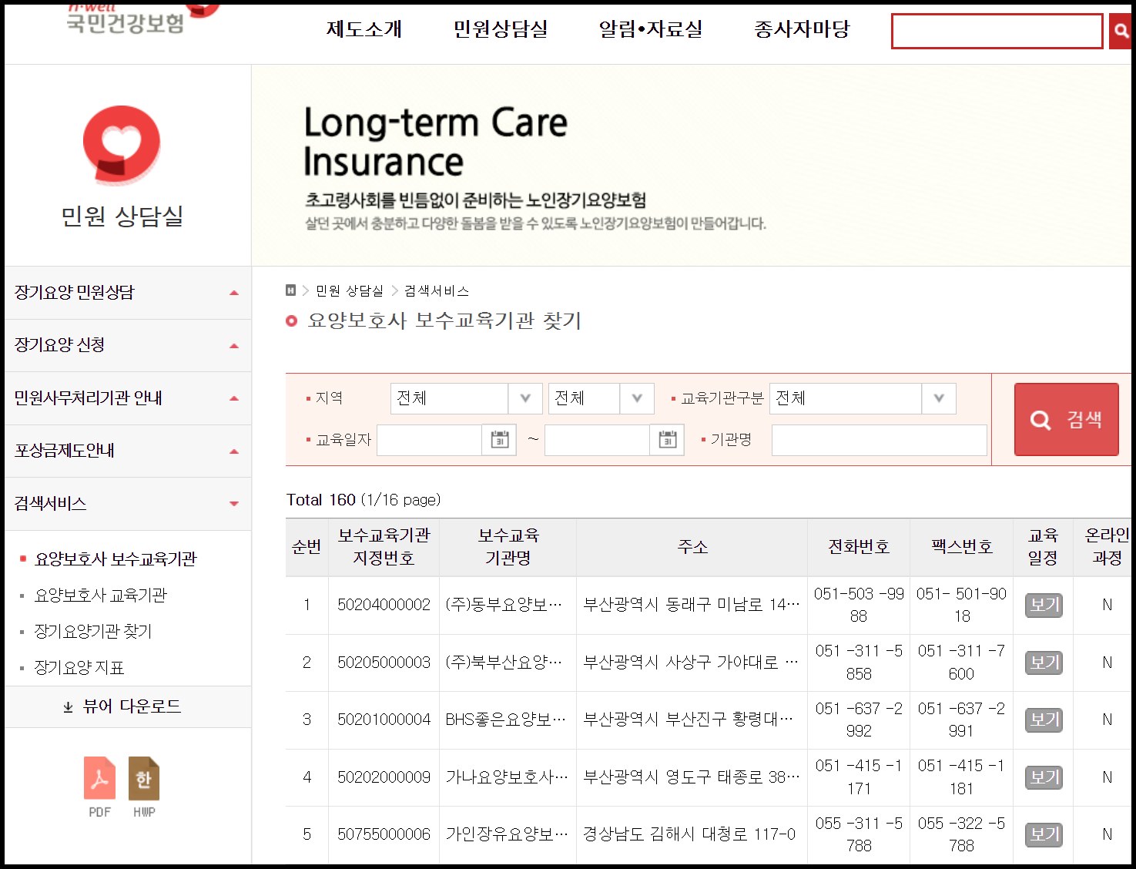The image size is (1136, 869).
Task: Open the 알림•자료실 top menu
Action: (x=651, y=29)
